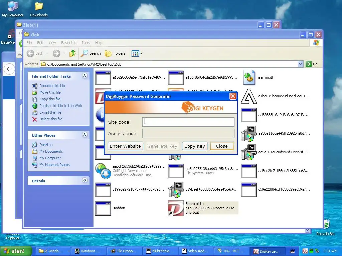Select the a1ba679bca8c20d9a4d6bc81 file icon
Image resolution: width=342 pixels, height=256 pixels.
(x=248, y=96)
